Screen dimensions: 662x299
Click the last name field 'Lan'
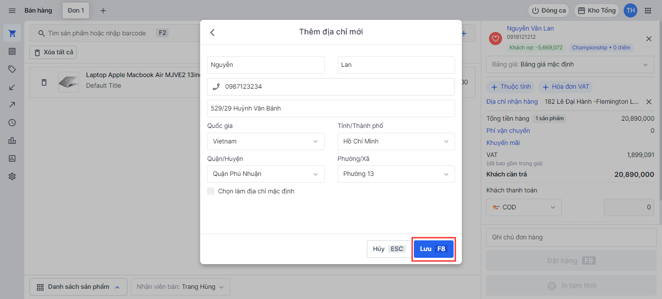tap(396, 65)
